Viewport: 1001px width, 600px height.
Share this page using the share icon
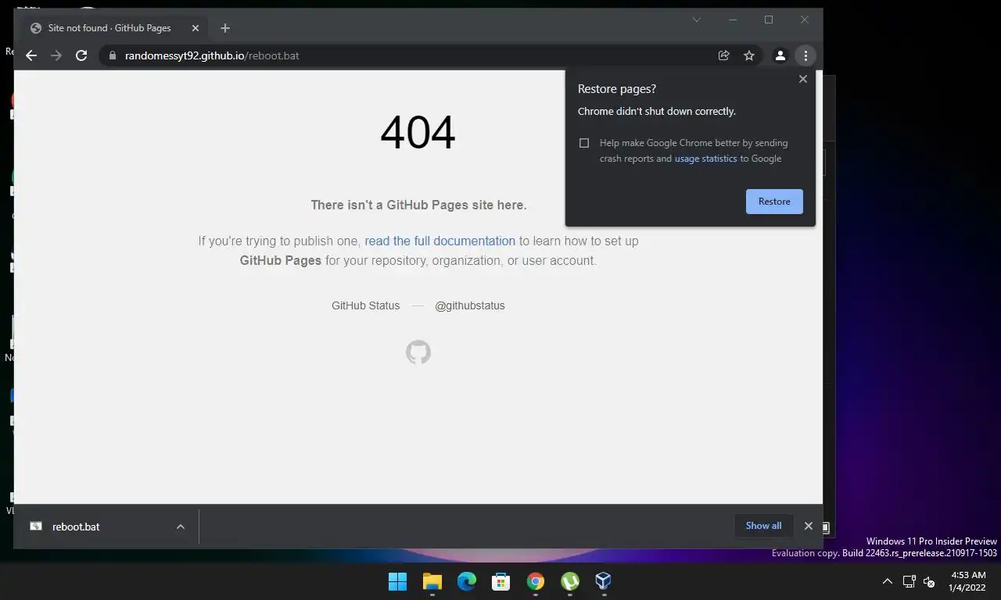(724, 55)
